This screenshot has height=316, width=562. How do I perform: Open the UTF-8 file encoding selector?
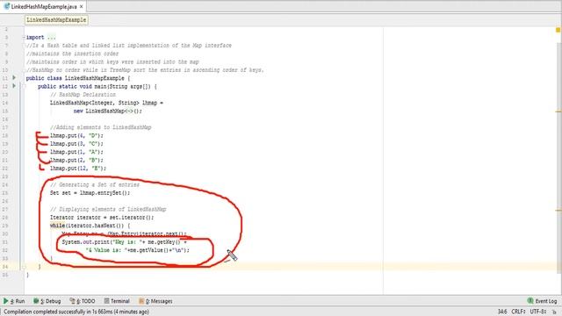point(537,312)
